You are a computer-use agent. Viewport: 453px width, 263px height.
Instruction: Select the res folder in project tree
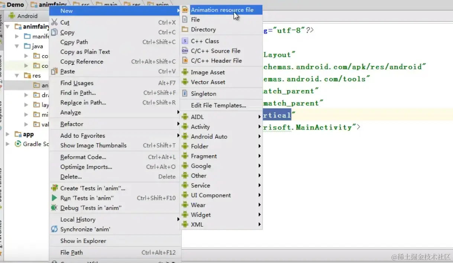point(36,75)
